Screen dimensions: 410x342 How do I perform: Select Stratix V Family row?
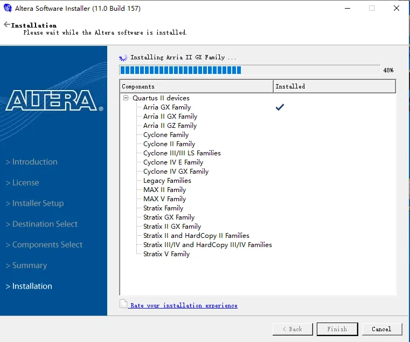(x=166, y=254)
